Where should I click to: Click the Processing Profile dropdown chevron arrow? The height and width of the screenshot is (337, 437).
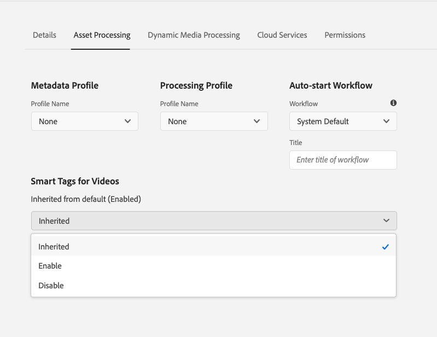[257, 121]
